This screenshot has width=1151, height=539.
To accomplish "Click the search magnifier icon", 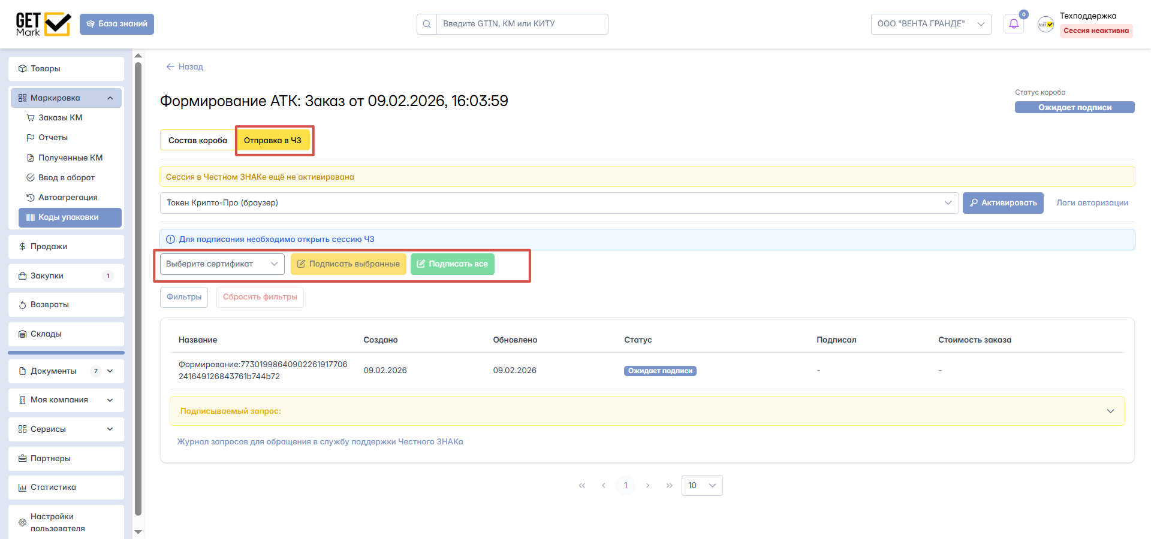I will click(427, 24).
